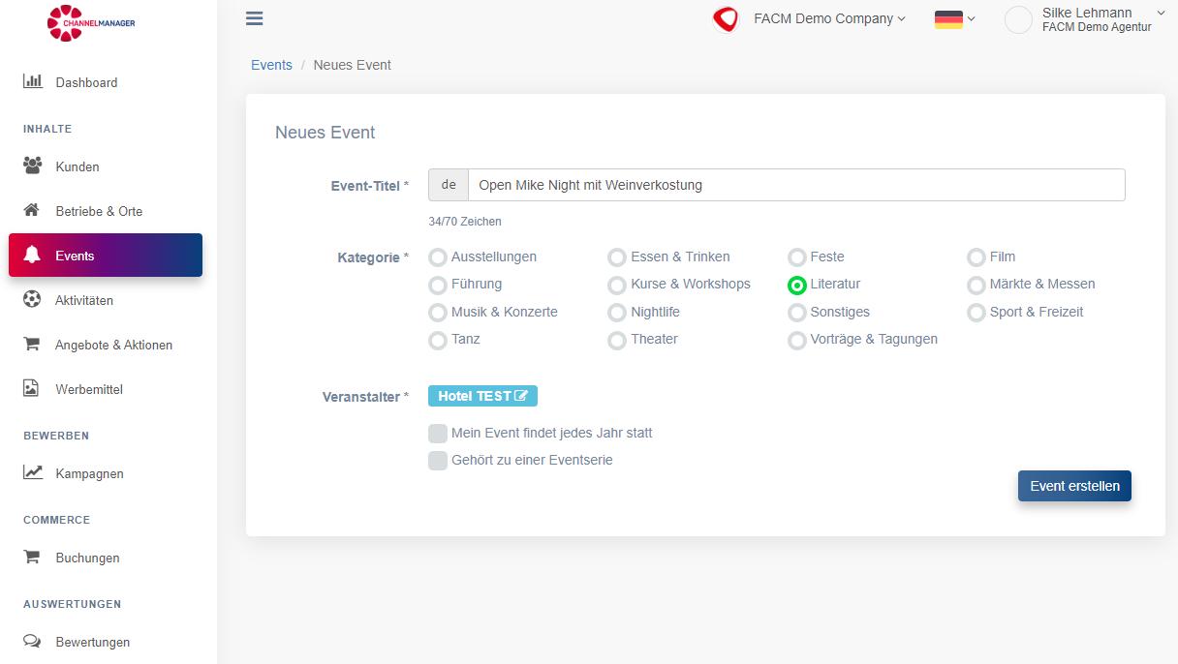This screenshot has height=664, width=1178.
Task: Click the Bewertungen speech bubbles icon
Action: click(33, 641)
